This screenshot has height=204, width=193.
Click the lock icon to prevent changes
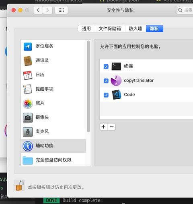(20, 186)
